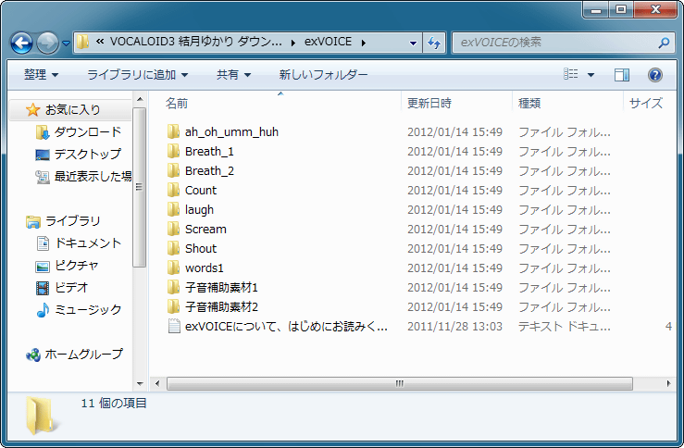684x448 pixels.
Task: Select the 子音補助素材1 folder icon
Action: (174, 287)
